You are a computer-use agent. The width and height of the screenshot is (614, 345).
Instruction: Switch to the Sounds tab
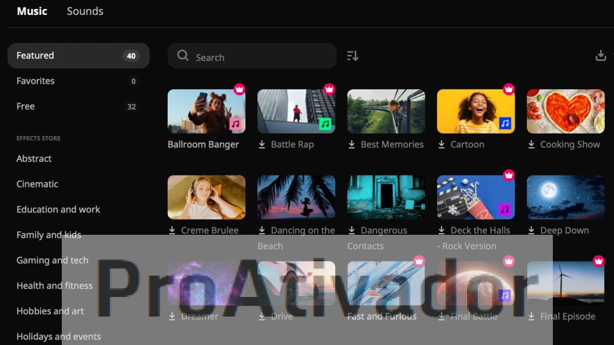[85, 11]
